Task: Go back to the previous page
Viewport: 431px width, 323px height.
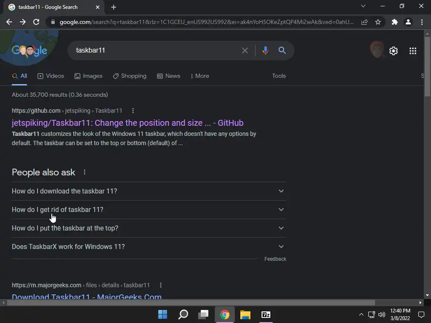Action: coord(9,22)
